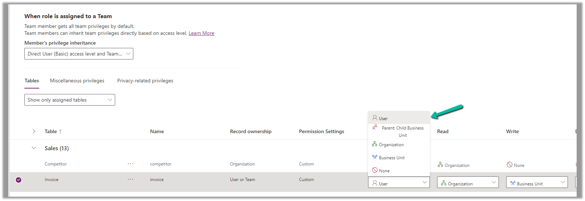Switch to the Privacy-related privileges tab
Image resolution: width=585 pixels, height=201 pixels.
(x=145, y=81)
